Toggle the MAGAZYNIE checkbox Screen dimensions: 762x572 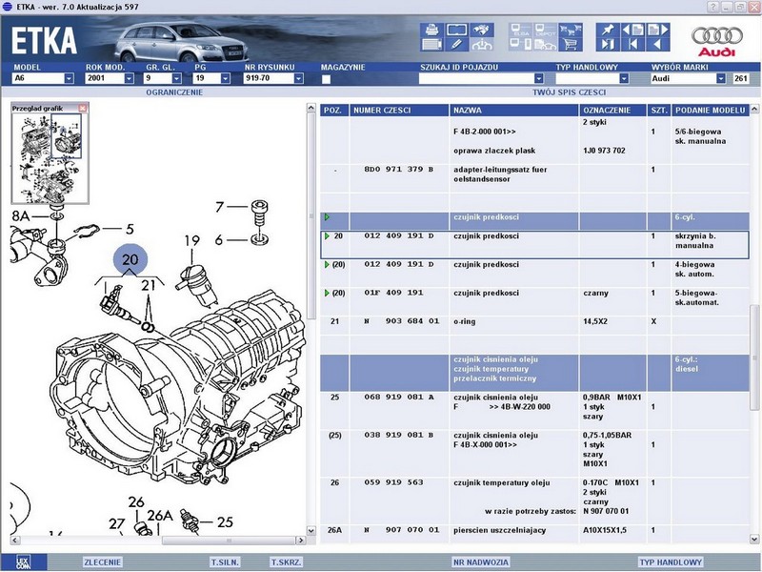(x=326, y=79)
